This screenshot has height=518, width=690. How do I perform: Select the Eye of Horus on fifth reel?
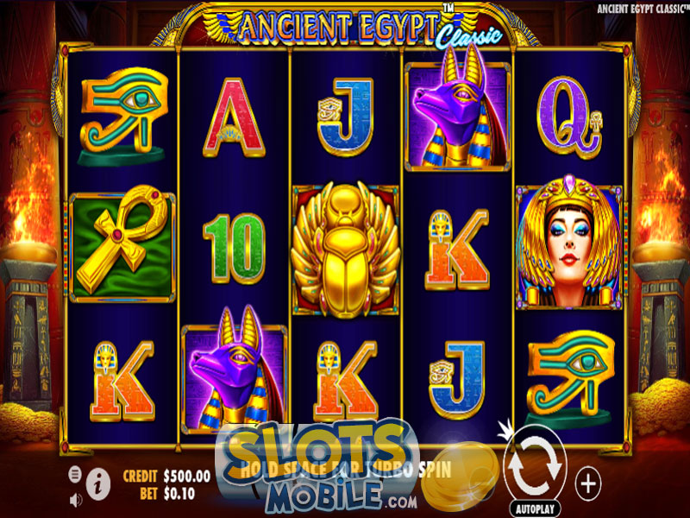click(570, 379)
